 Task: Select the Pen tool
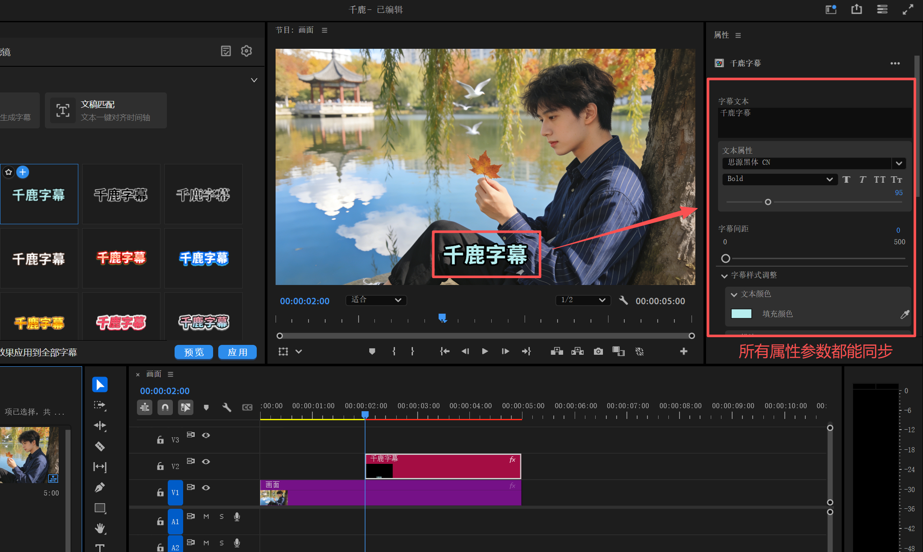point(100,487)
